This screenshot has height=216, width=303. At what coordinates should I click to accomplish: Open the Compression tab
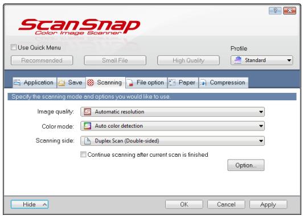(x=224, y=83)
